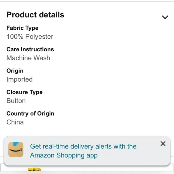Click the blue tape on Amazon box icon

point(16,144)
